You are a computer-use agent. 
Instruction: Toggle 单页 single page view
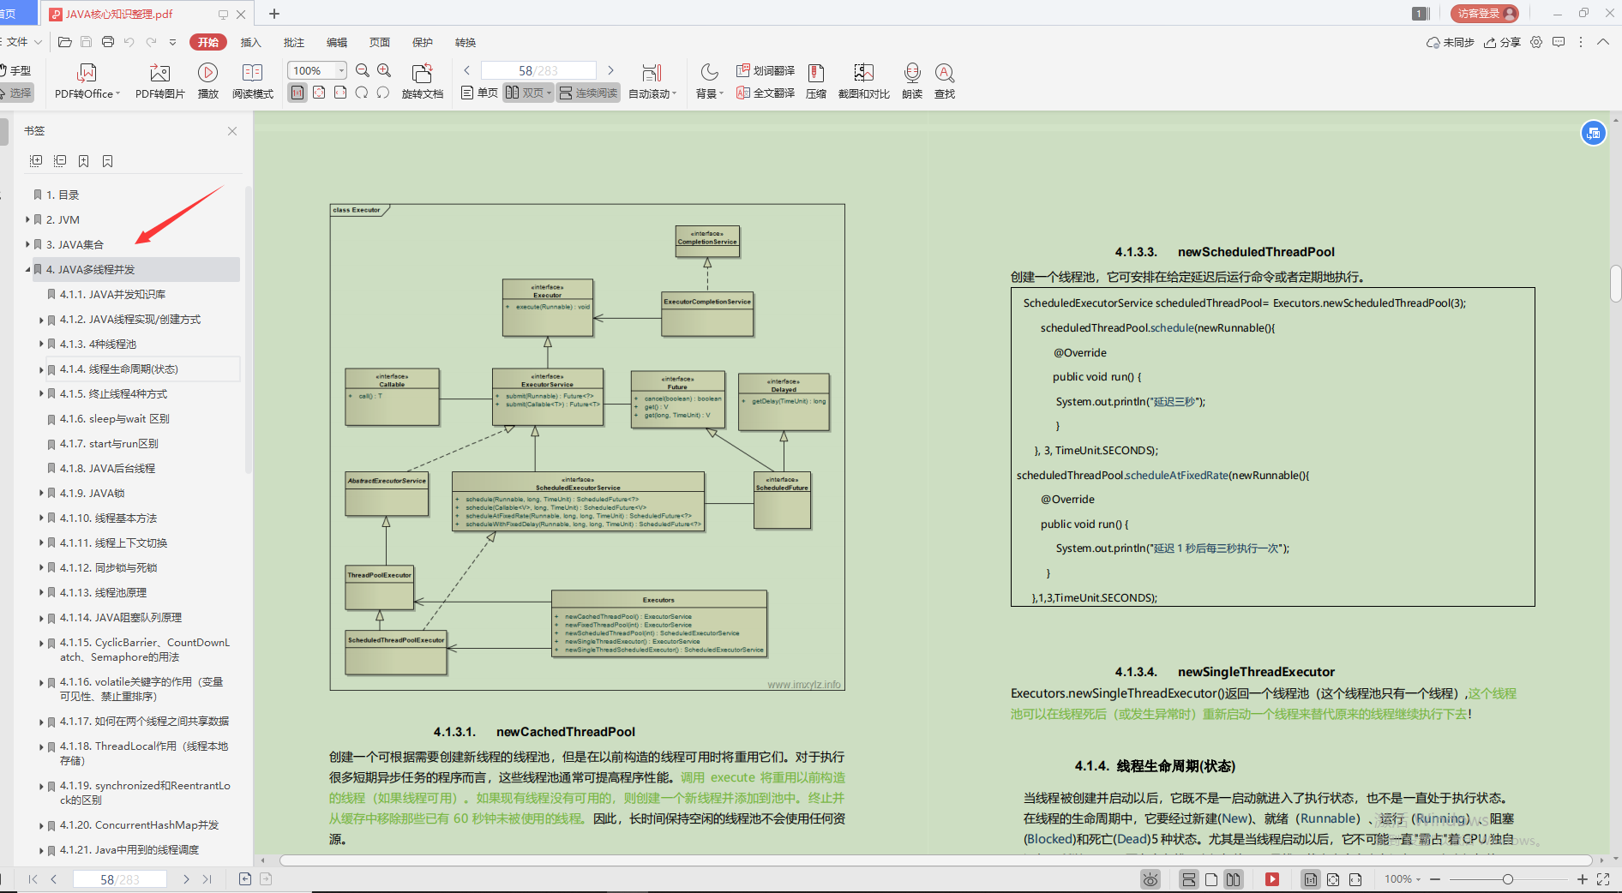tap(479, 93)
